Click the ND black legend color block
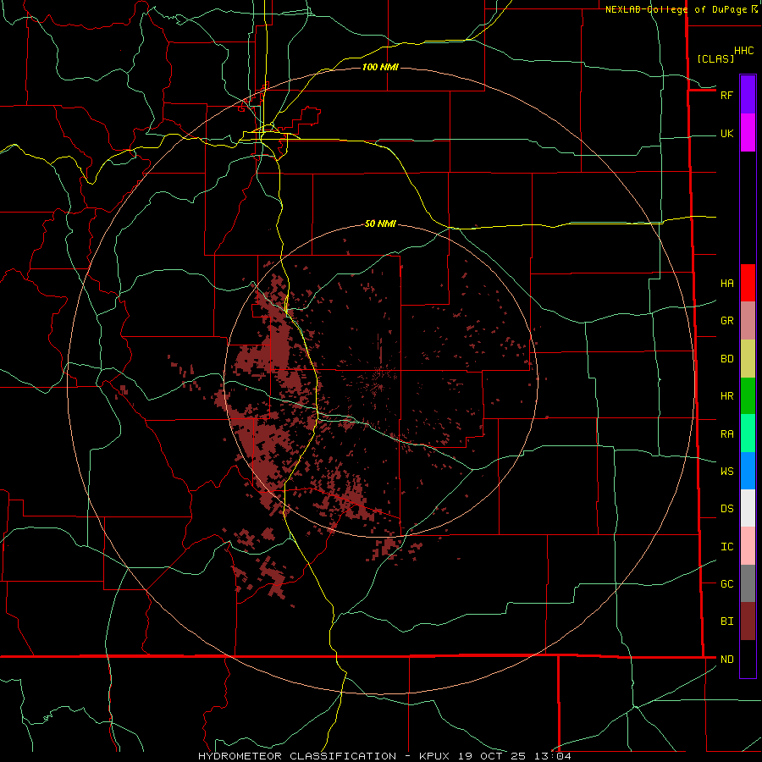The image size is (762, 762). coord(748,659)
